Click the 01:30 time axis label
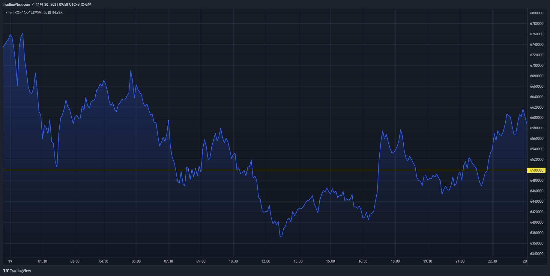550x276 pixels. click(x=43, y=261)
